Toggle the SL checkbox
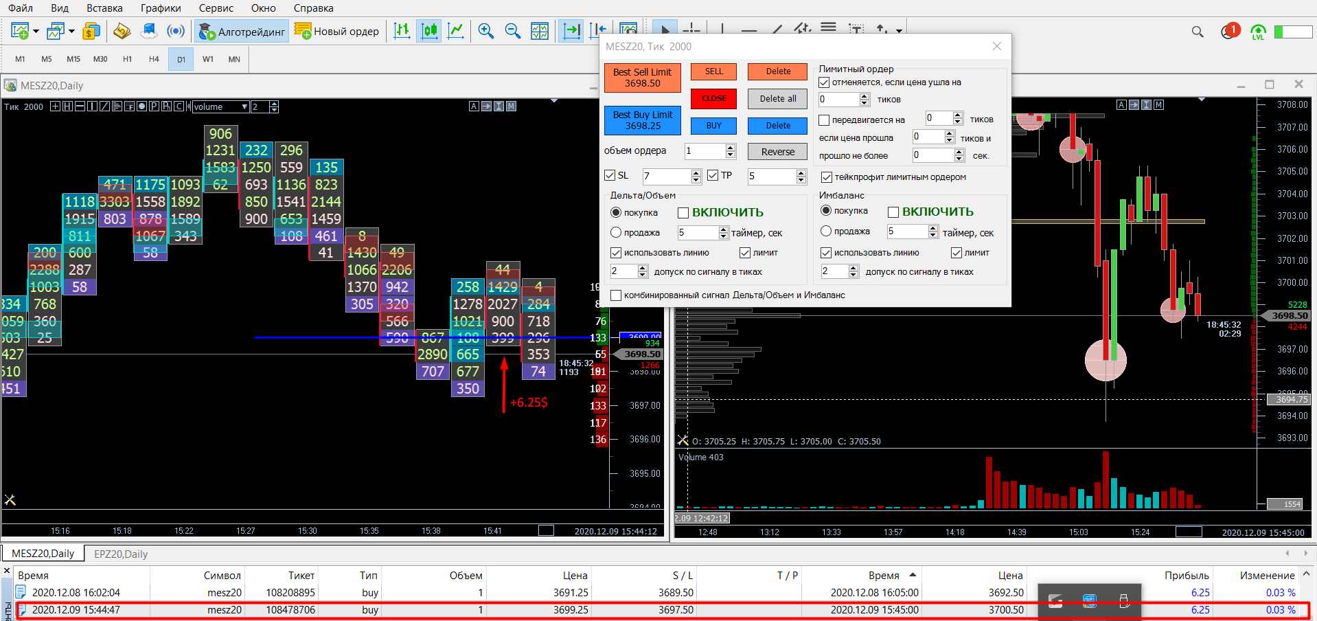This screenshot has width=1317, height=621. pyautogui.click(x=610, y=176)
